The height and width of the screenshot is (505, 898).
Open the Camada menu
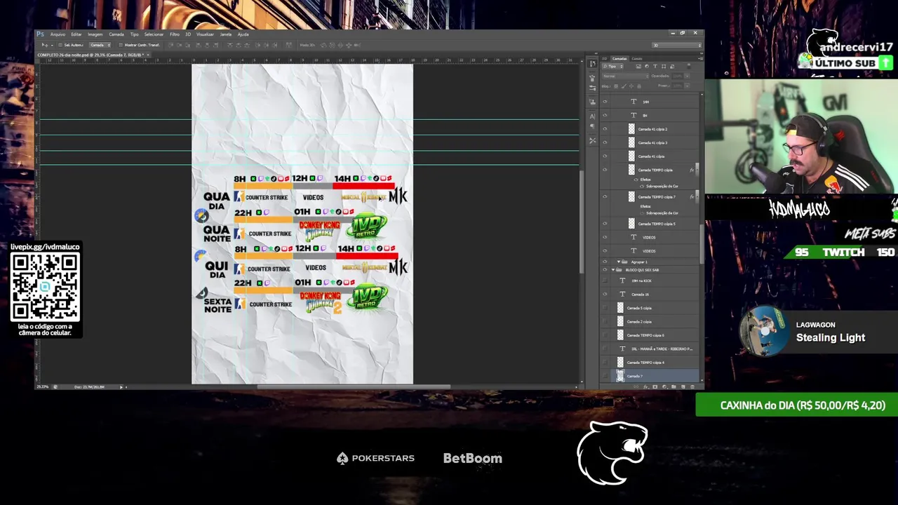(116, 34)
